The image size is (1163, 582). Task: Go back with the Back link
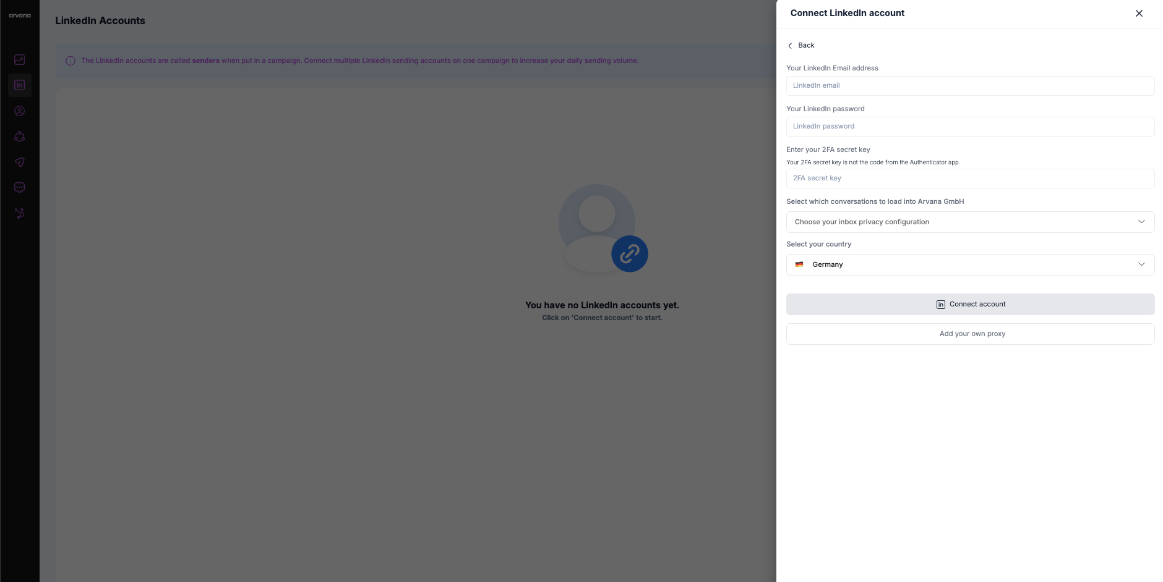pos(801,45)
